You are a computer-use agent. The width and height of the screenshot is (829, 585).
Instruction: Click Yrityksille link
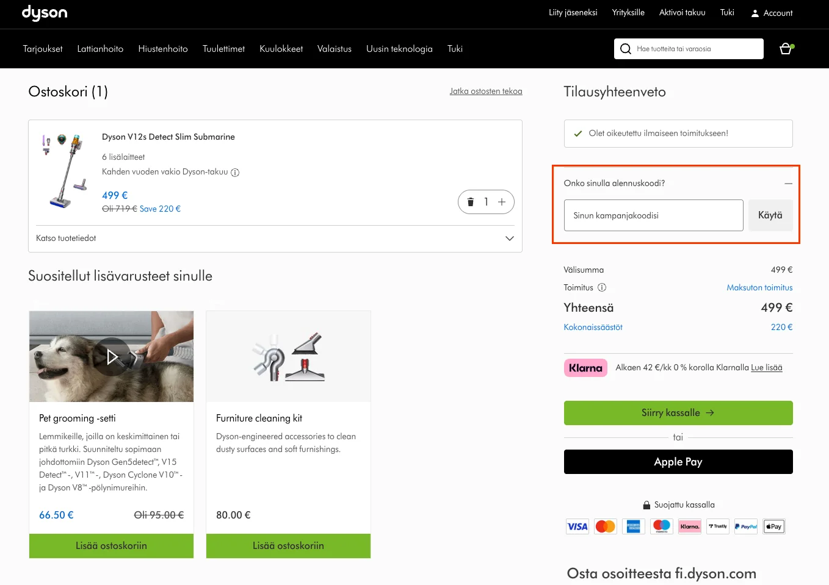(628, 12)
